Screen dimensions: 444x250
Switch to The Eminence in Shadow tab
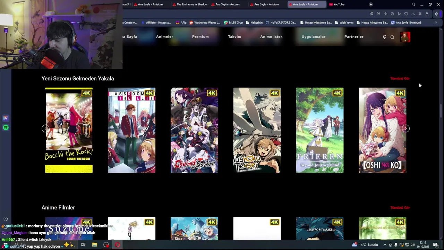pos(189,5)
